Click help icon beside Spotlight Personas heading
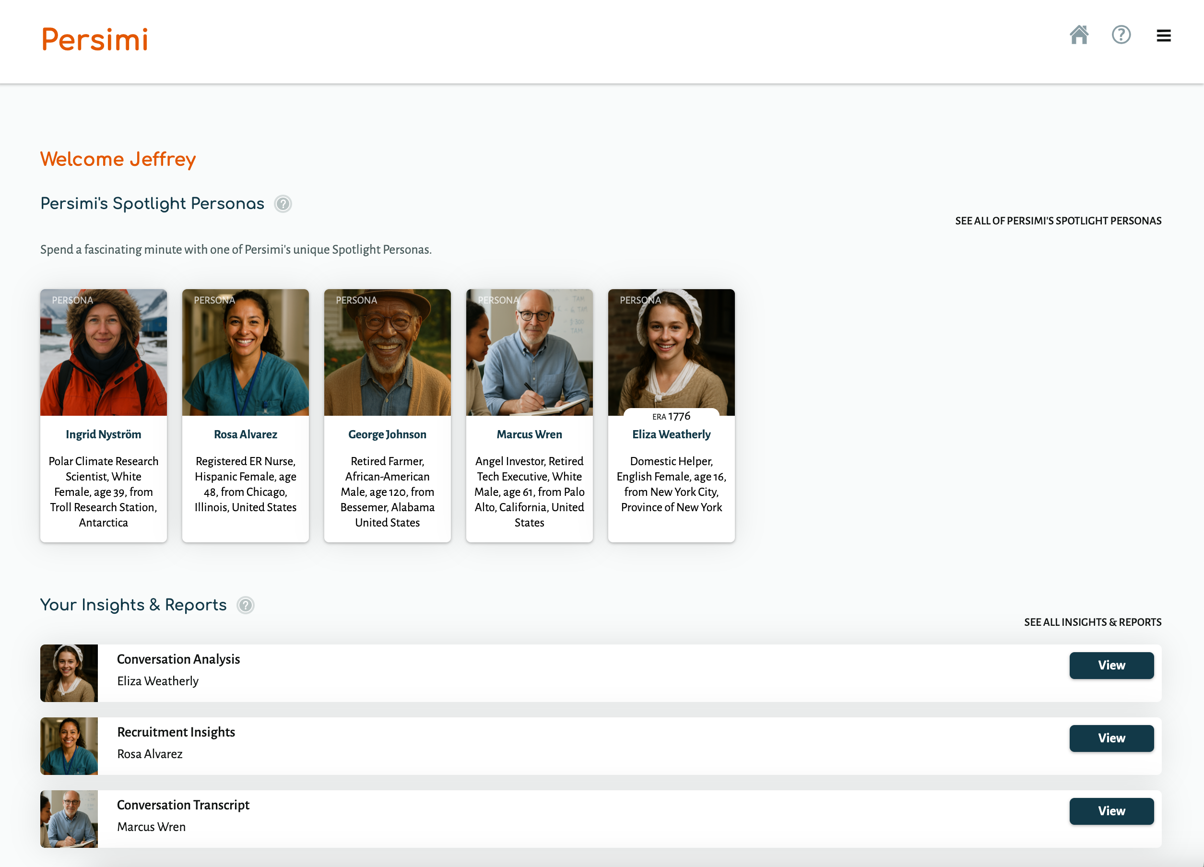This screenshot has height=867, width=1204. click(283, 204)
